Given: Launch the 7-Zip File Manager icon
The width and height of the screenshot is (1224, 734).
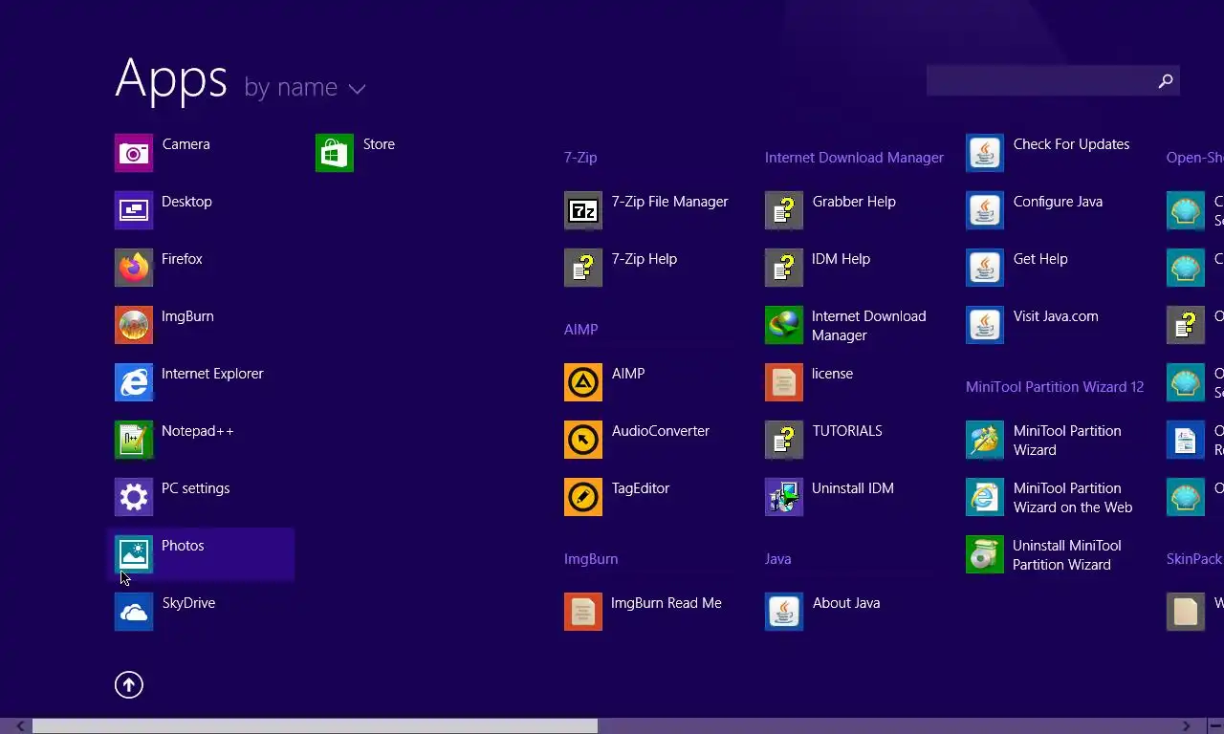Looking at the screenshot, I should pos(583,210).
